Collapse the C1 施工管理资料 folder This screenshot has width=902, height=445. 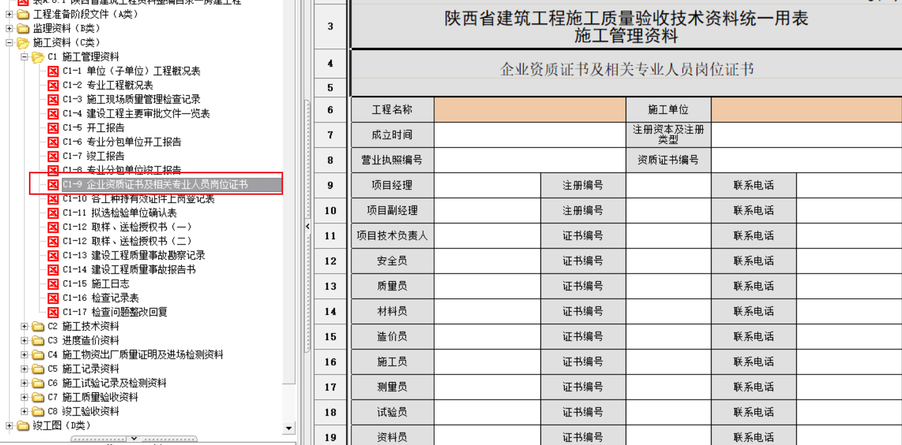click(24, 57)
